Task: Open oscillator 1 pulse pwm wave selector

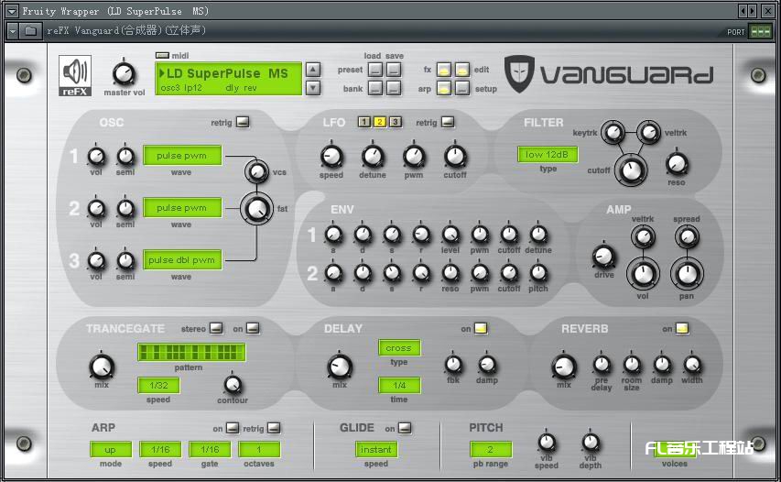Action: point(182,156)
